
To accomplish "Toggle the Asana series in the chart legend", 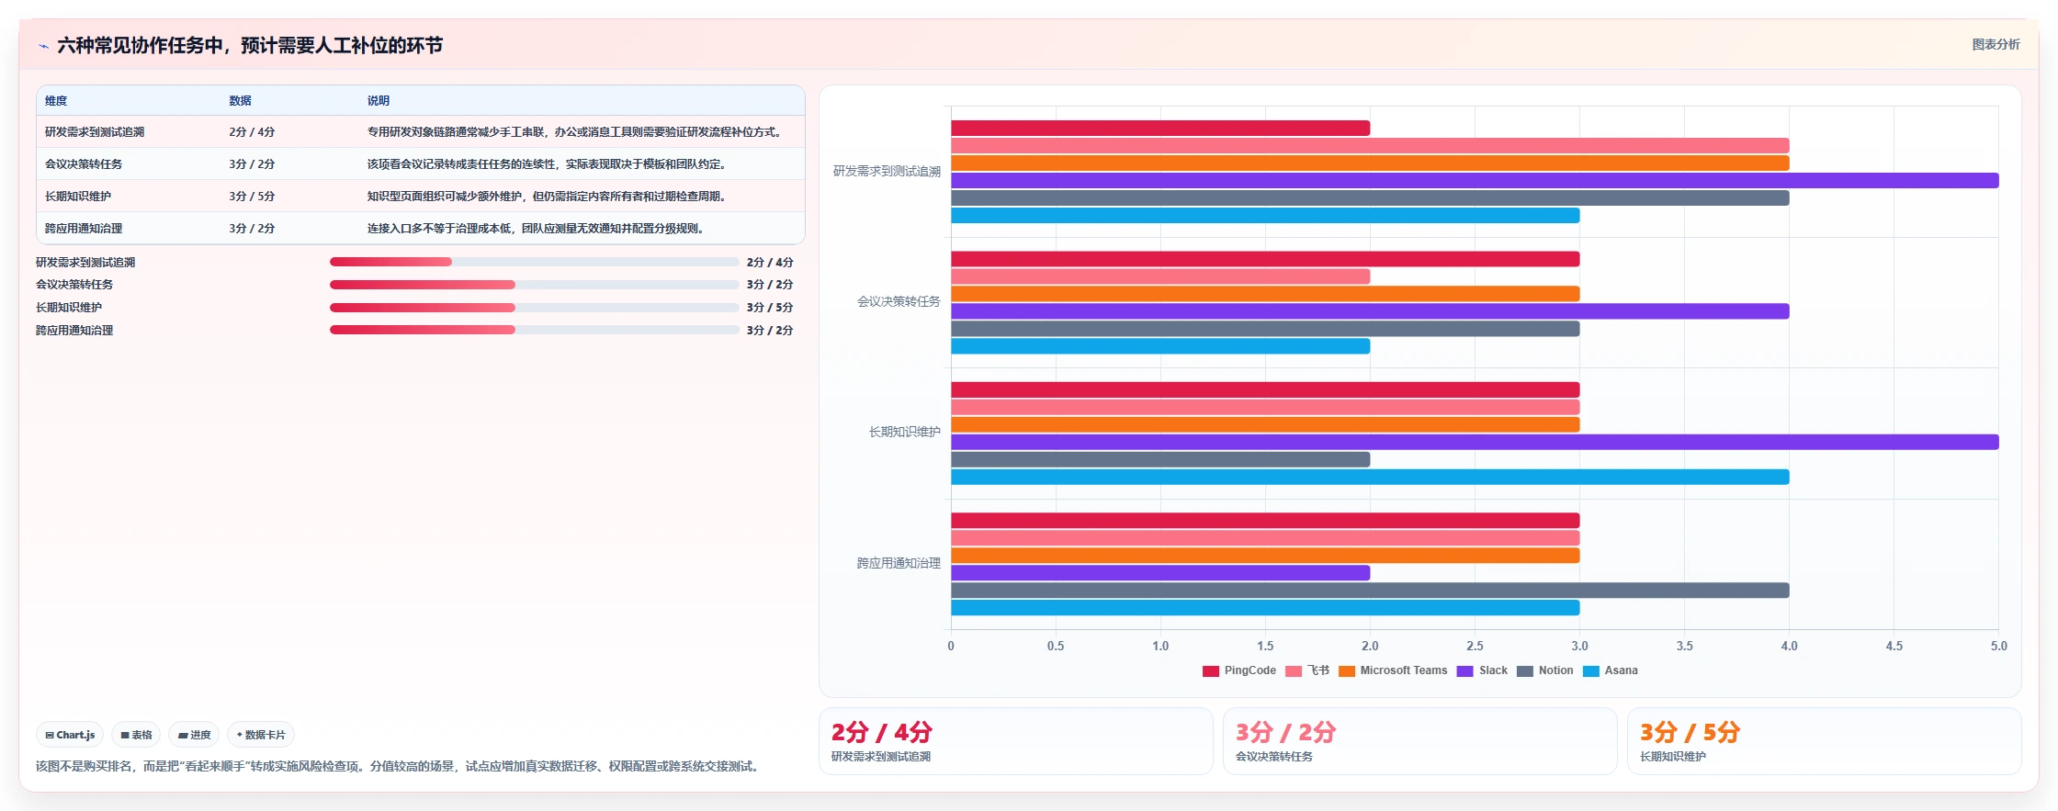I will pyautogui.click(x=1610, y=670).
